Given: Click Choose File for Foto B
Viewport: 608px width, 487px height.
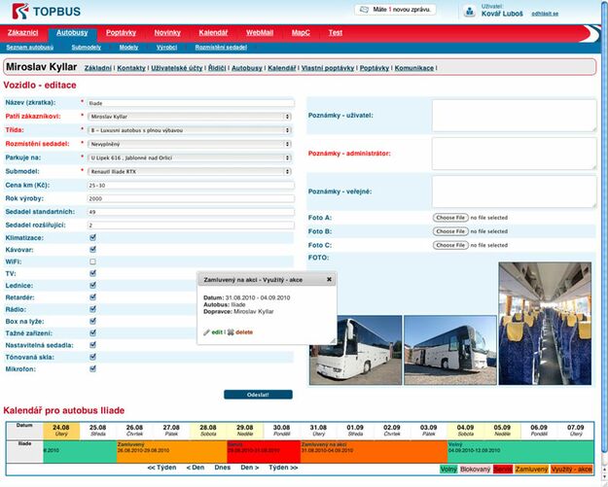Looking at the screenshot, I should [x=450, y=231].
